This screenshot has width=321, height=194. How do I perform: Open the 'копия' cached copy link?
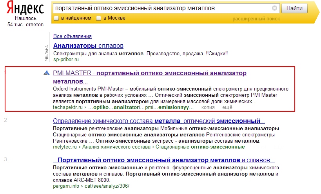pyautogui.click(x=208, y=107)
